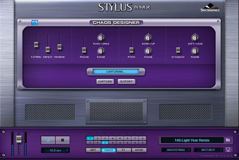
Task: Click the floppy disk save icon
Action: [228, 150]
